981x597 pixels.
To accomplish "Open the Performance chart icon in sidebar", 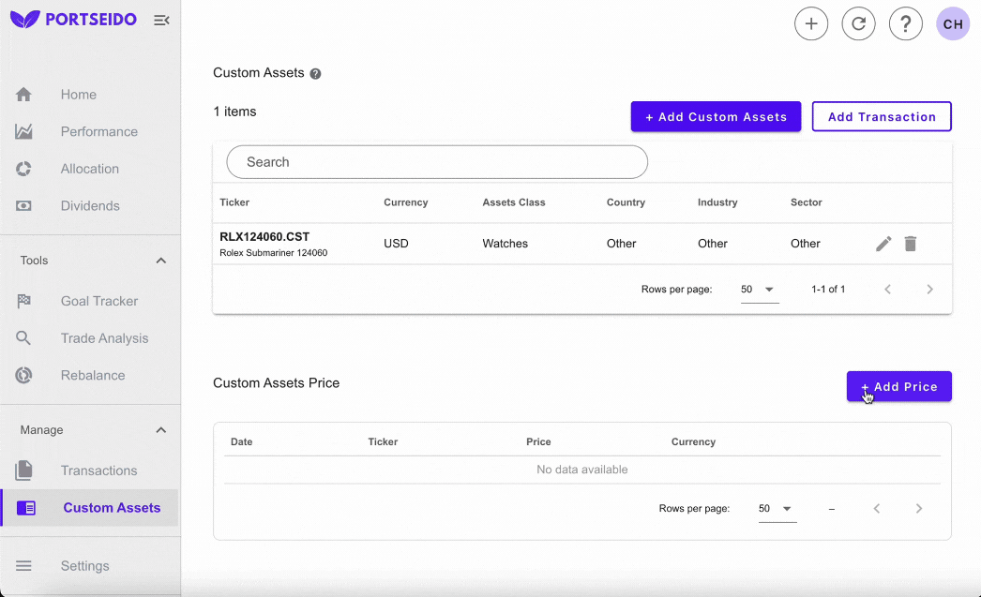I will click(23, 131).
